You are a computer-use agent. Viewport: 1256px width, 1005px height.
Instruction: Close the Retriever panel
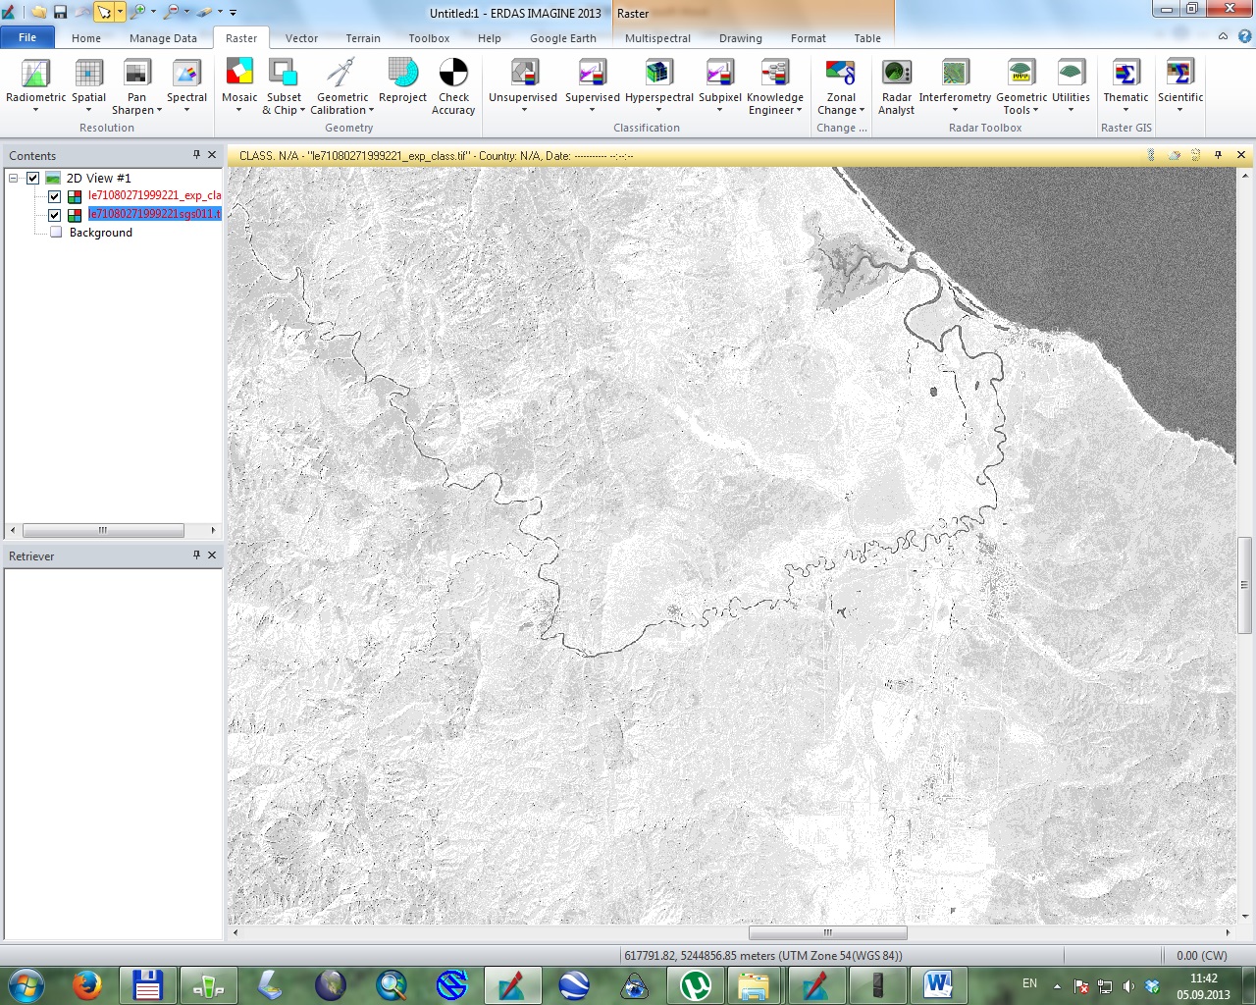coord(212,555)
